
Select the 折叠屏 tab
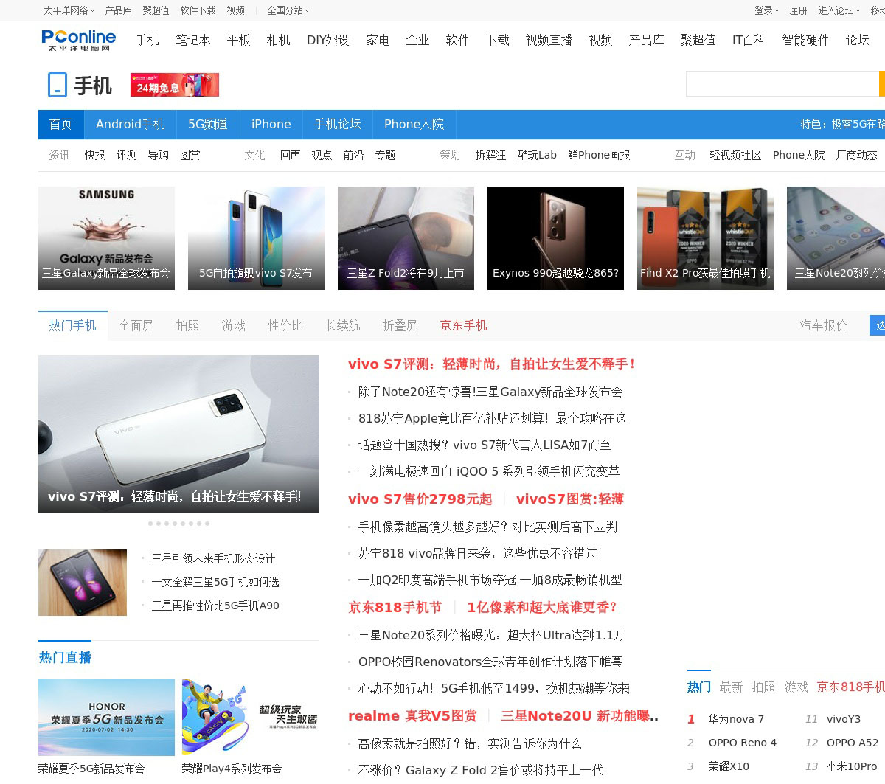click(400, 325)
